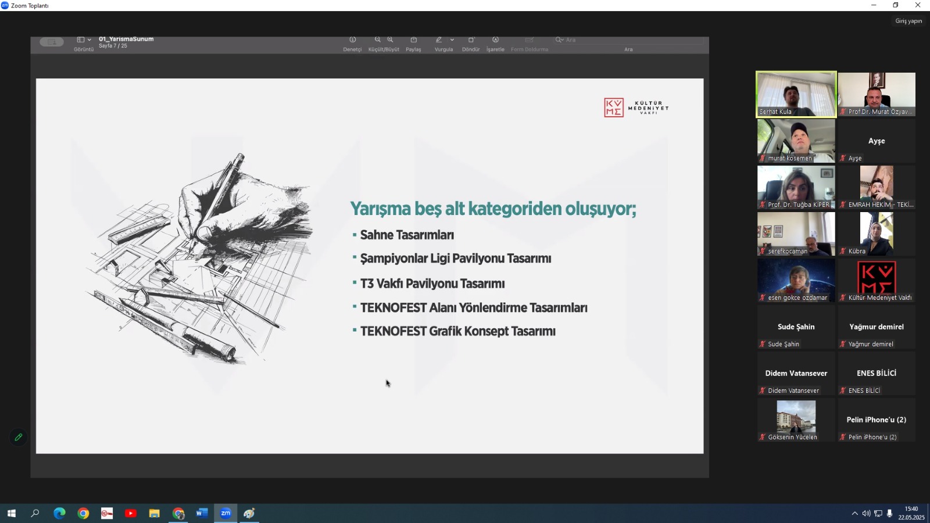Expand the Görüntü view options chevron
Image resolution: width=930 pixels, height=523 pixels.
click(x=89, y=40)
